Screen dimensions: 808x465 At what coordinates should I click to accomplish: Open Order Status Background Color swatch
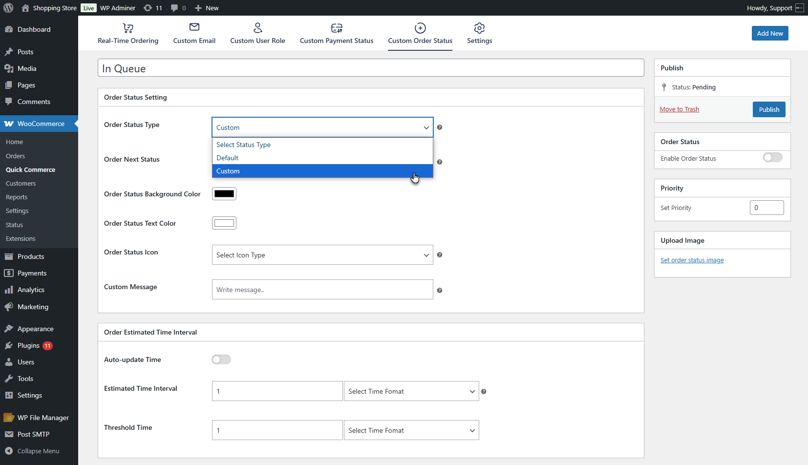pos(224,194)
